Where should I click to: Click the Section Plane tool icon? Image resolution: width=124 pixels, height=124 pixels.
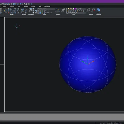point(23,11)
